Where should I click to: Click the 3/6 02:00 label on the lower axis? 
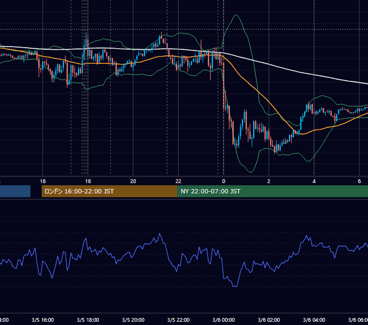(269, 320)
